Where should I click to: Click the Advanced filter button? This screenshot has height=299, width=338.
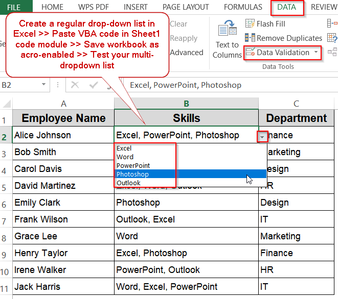point(187,53)
